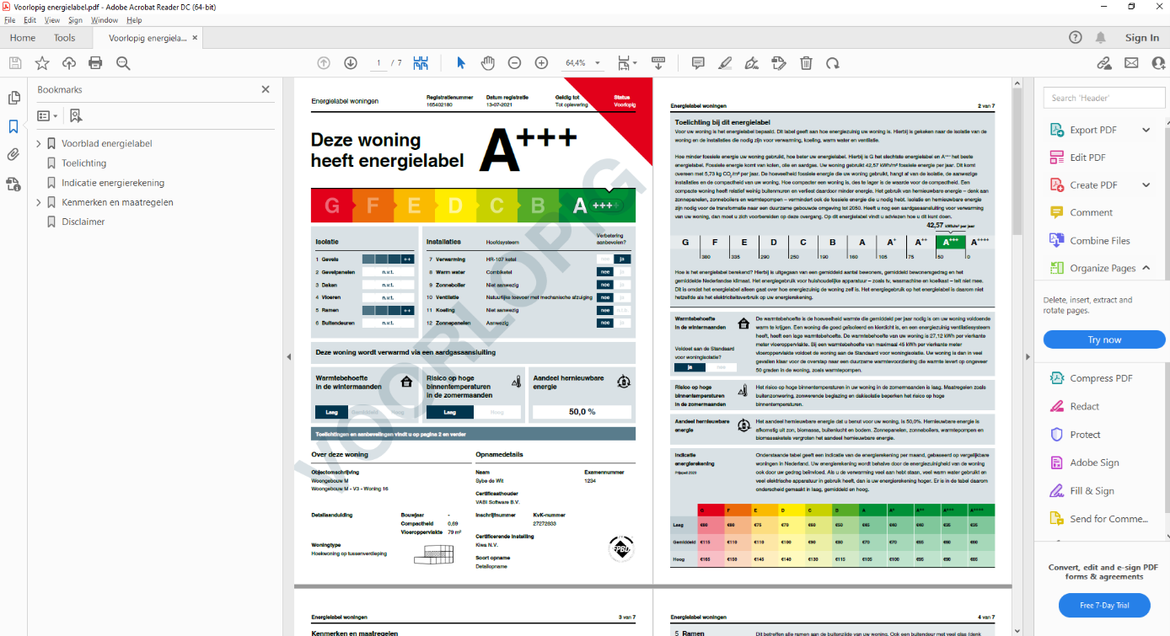Open the Disclaimer bookmark
This screenshot has width=1170, height=636.
point(83,222)
